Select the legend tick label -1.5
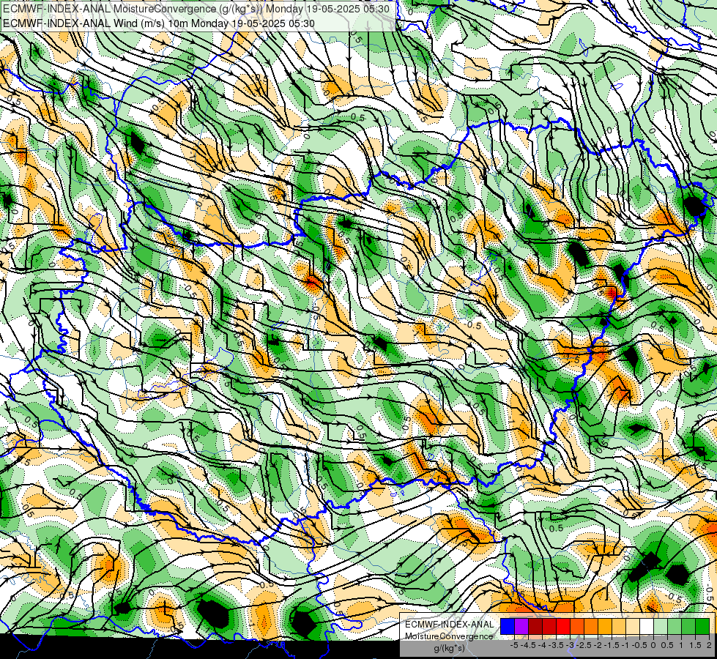This screenshot has width=717, height=659. point(612,645)
